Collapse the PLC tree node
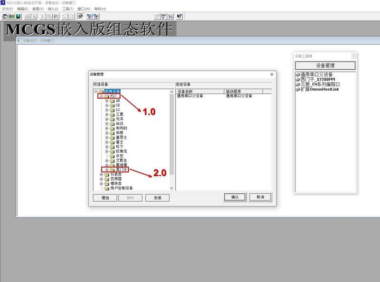Image resolution: width=380 pixels, height=282 pixels. tap(101, 96)
